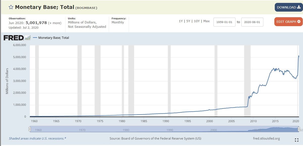This screenshot has width=303, height=146.
Task: Click the 2008-2009 recession shaded band
Action: coord(247,81)
